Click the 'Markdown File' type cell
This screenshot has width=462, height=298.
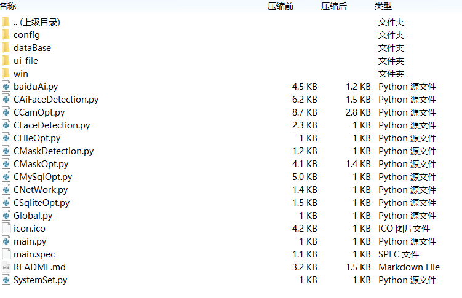(x=409, y=267)
